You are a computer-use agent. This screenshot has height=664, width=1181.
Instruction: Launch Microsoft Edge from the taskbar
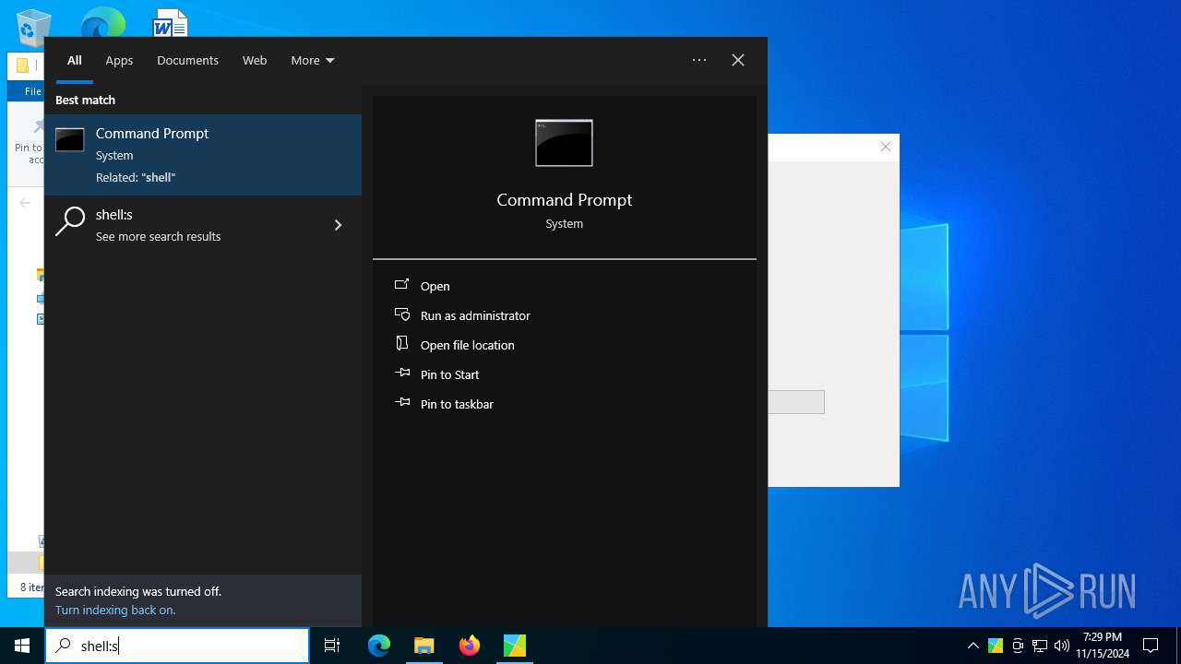click(379, 646)
